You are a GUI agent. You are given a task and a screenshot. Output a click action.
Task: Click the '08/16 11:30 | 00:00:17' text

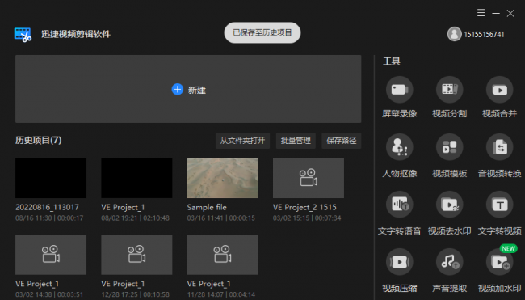49,218
